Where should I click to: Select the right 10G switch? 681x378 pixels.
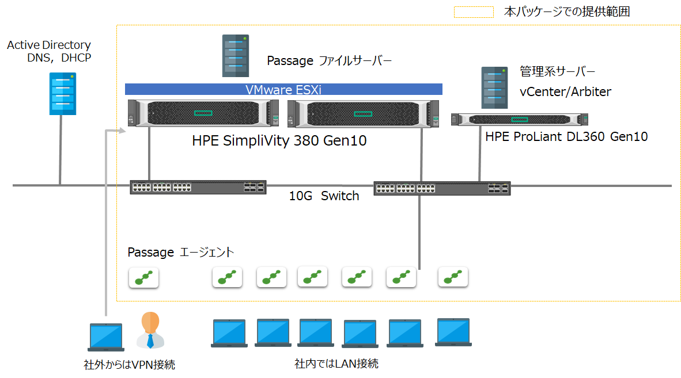[442, 189]
